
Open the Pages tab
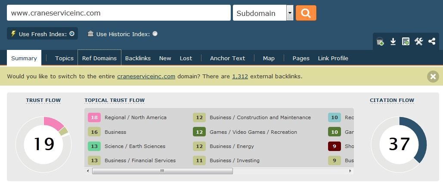(301, 59)
